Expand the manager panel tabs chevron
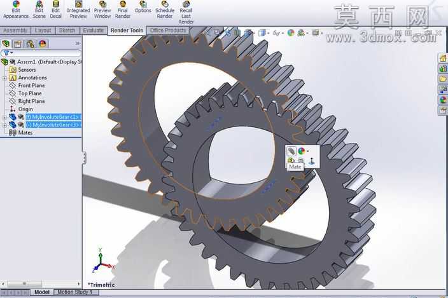 (x=78, y=43)
